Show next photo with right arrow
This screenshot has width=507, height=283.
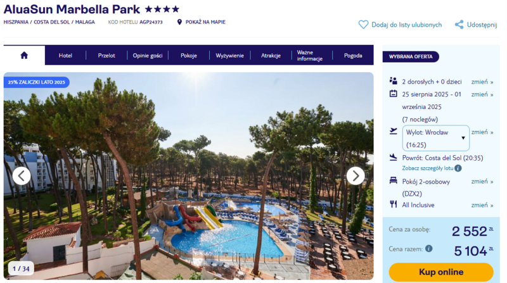356,176
